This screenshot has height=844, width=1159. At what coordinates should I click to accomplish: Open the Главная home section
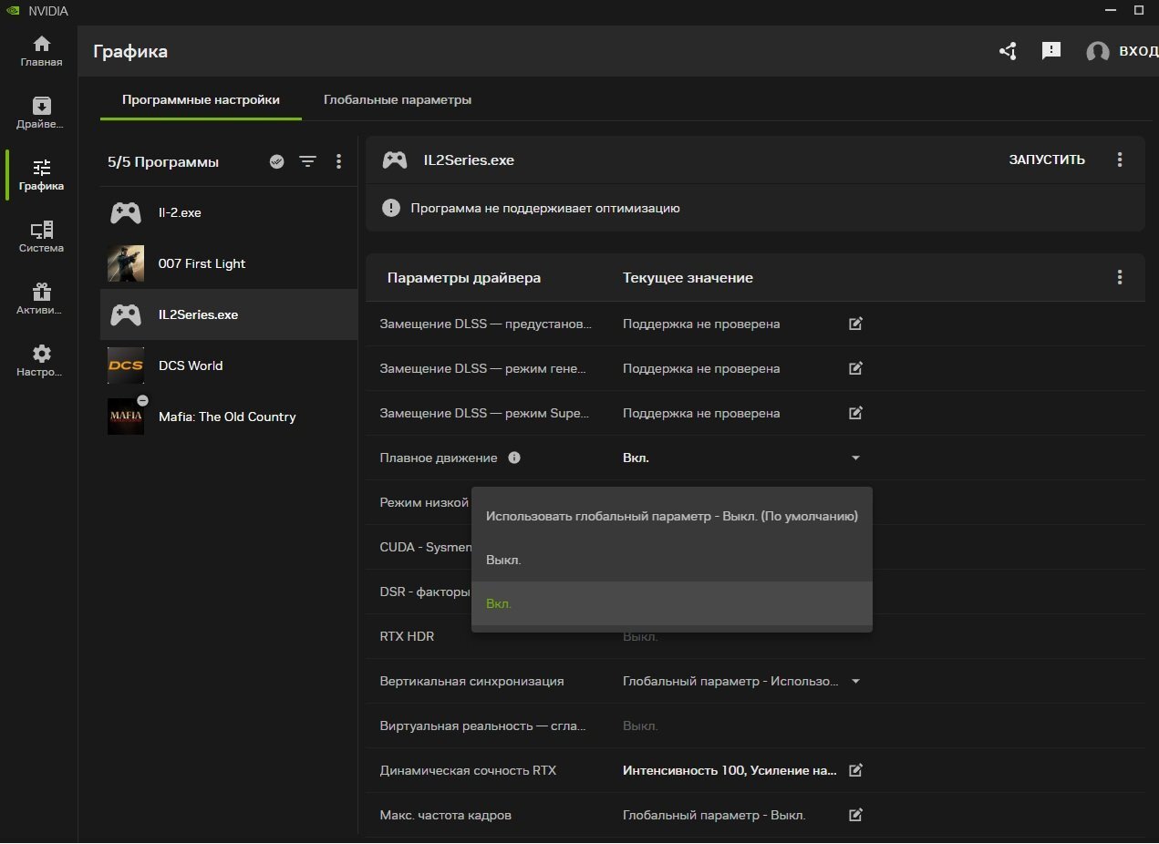pos(41,52)
